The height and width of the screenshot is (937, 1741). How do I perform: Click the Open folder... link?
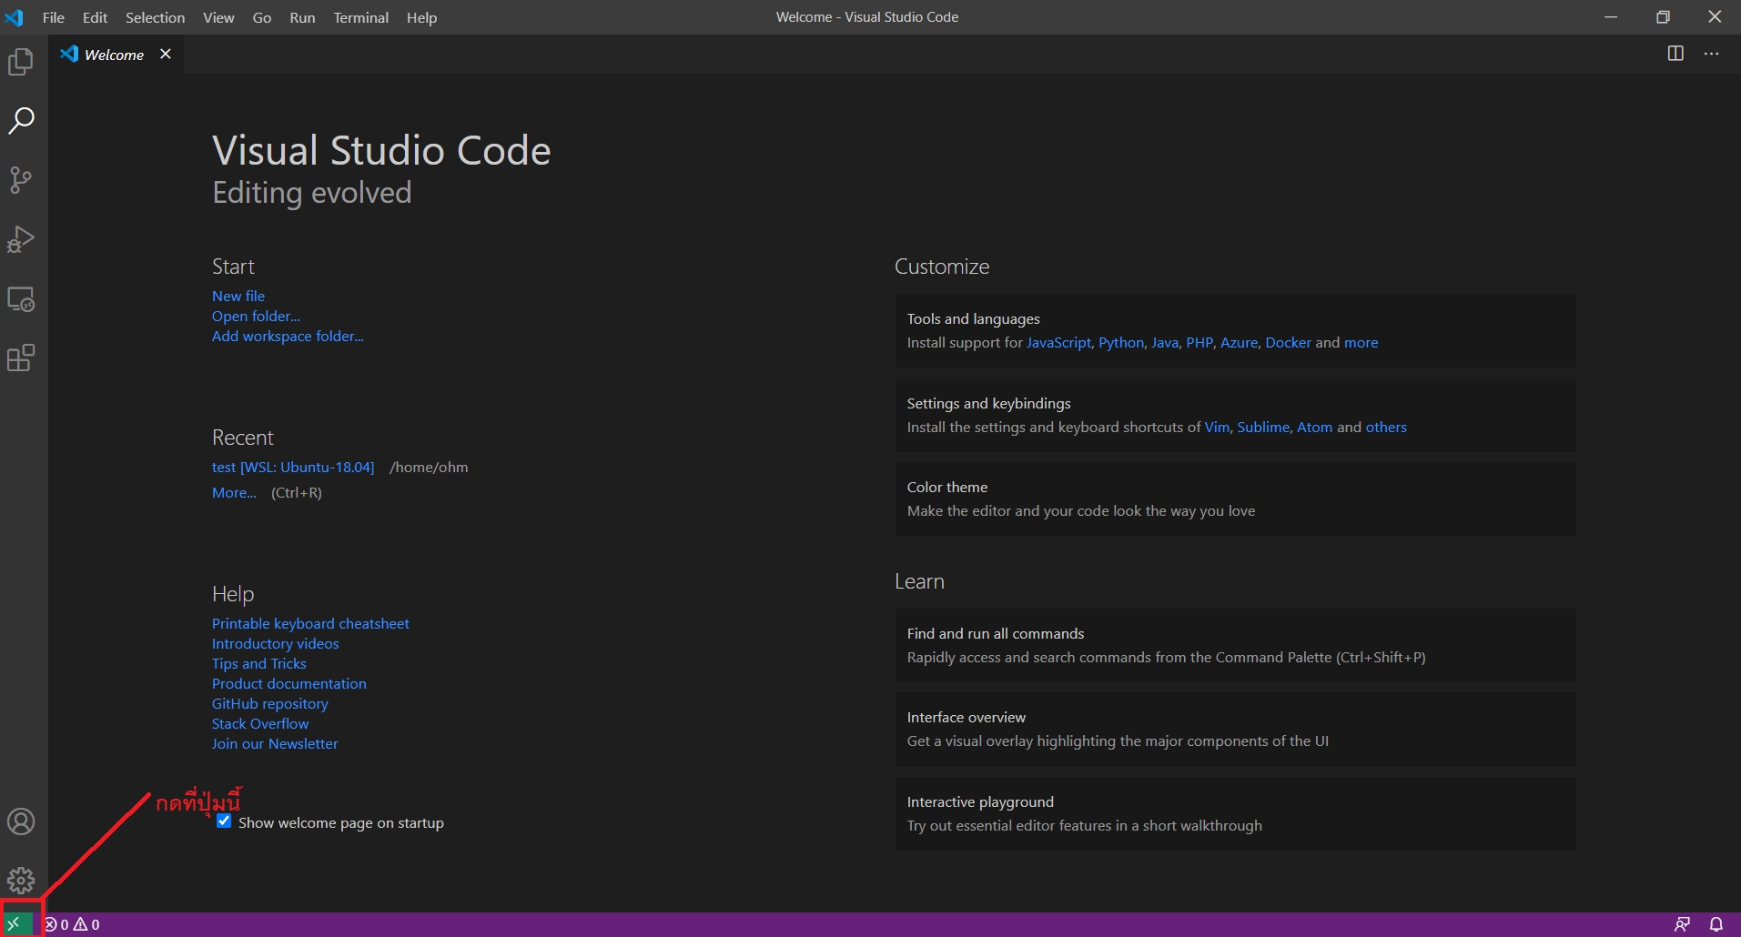point(256,317)
